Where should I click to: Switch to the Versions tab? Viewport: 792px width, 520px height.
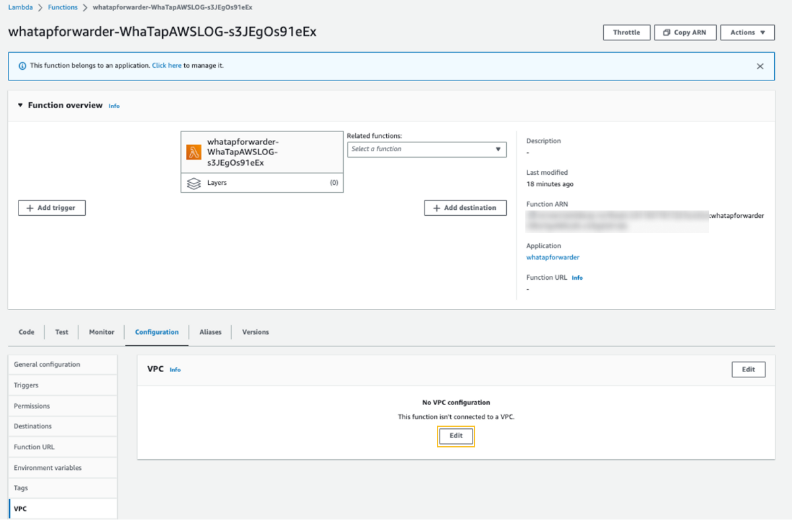tap(255, 332)
